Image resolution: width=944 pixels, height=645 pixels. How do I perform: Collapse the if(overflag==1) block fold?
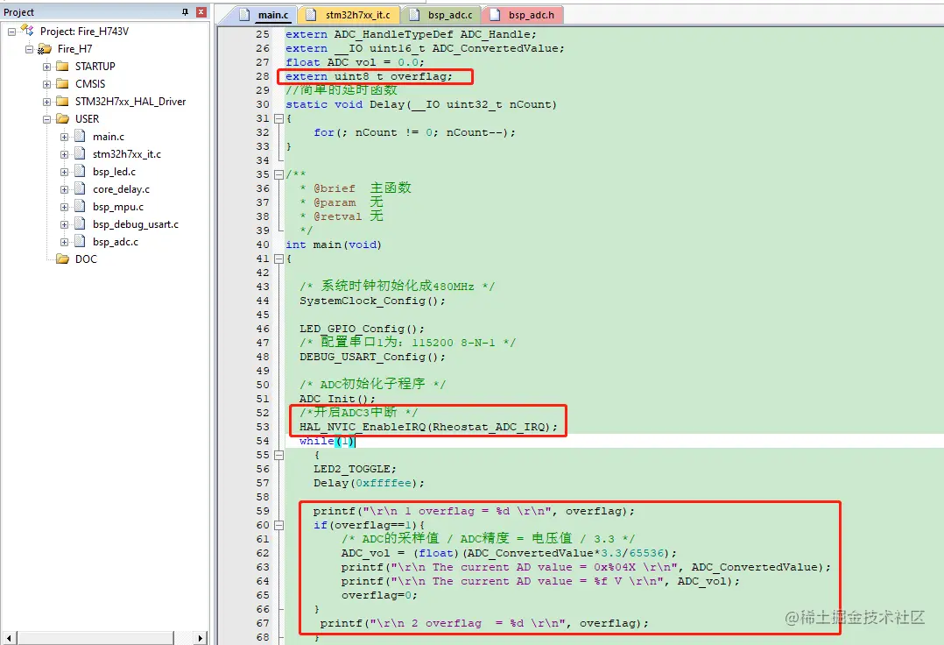click(278, 525)
